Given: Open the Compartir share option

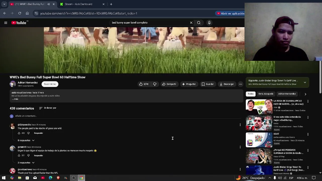Looking at the screenshot, I should coord(169,84).
